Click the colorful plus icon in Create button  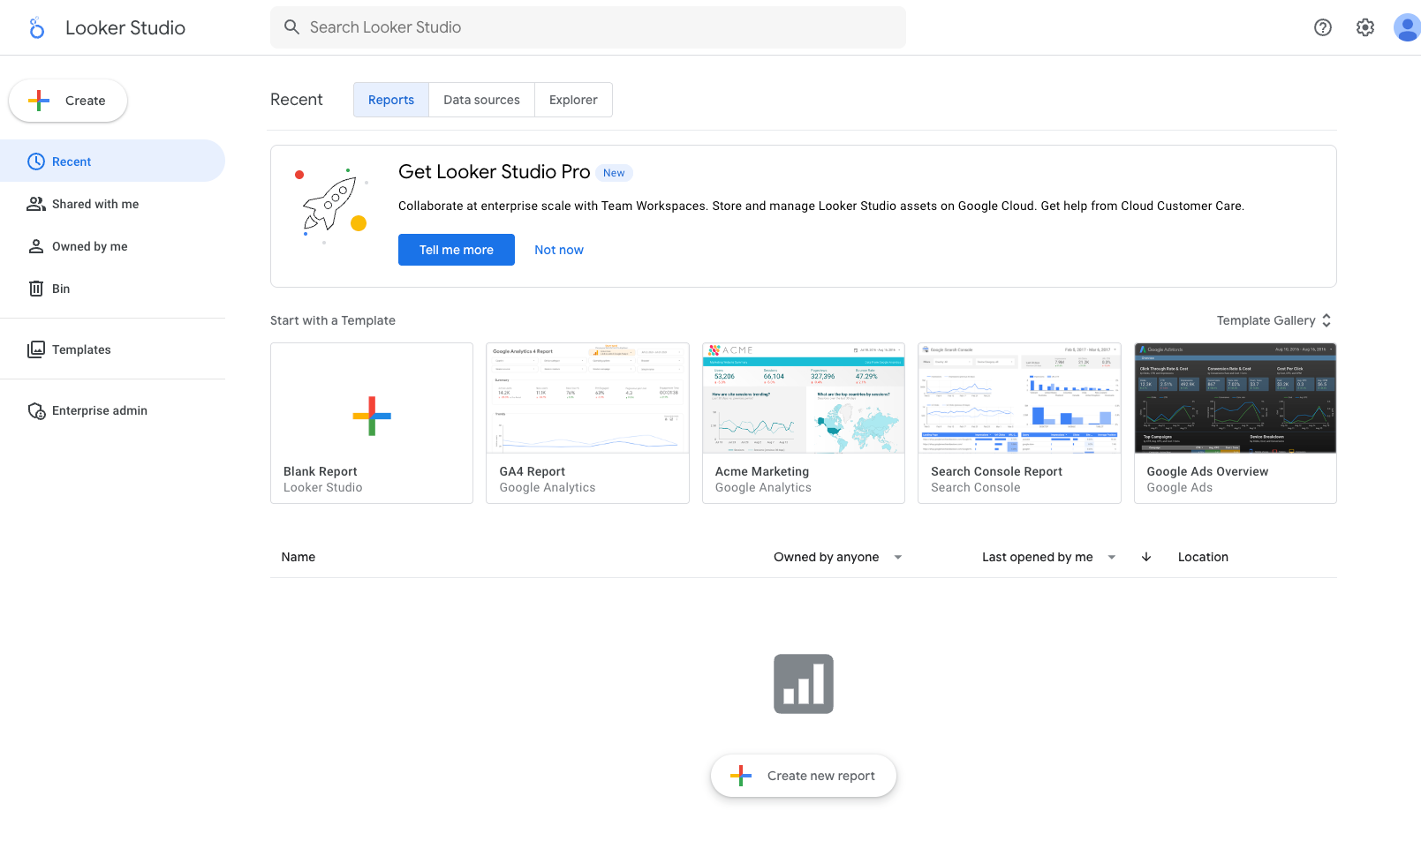[39, 101]
